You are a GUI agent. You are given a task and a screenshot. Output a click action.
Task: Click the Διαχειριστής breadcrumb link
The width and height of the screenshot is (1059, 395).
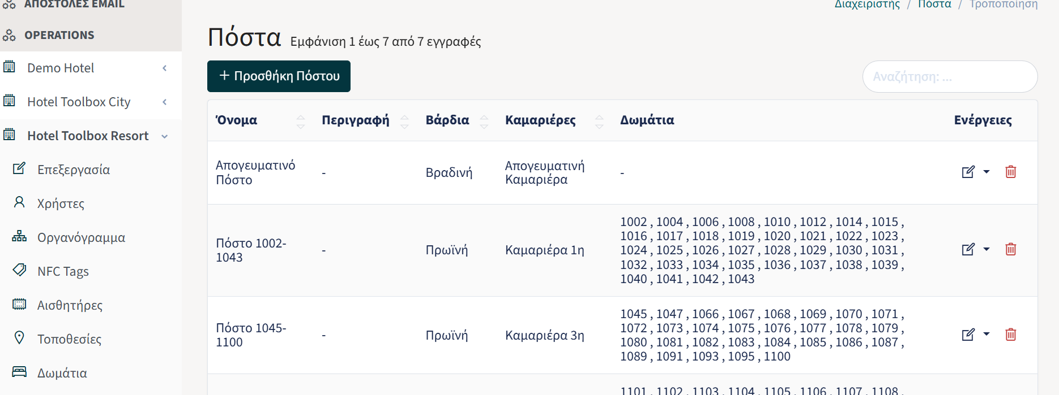point(867,5)
